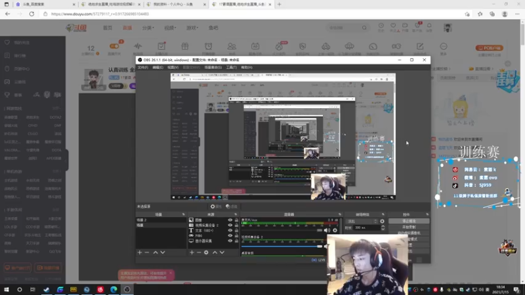Pop out the 来源 dock with its header icon
Image resolution: width=525 pixels, height=295 pixels.
236,214
